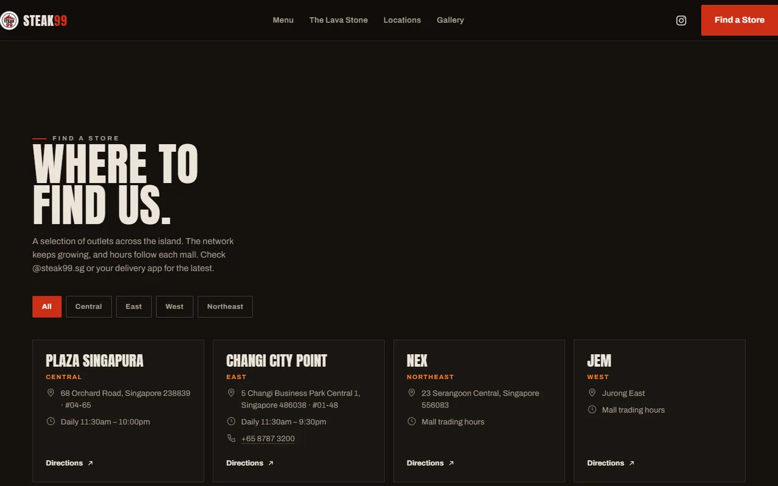Image resolution: width=778 pixels, height=486 pixels.
Task: Click the NORTHEAST region label on NEX
Action: click(430, 377)
